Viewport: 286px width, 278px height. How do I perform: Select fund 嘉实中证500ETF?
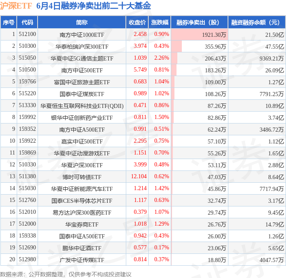point(82,141)
